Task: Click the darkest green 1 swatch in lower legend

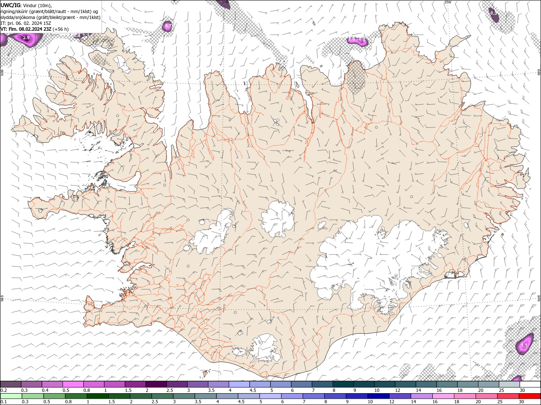Action: (x=98, y=396)
